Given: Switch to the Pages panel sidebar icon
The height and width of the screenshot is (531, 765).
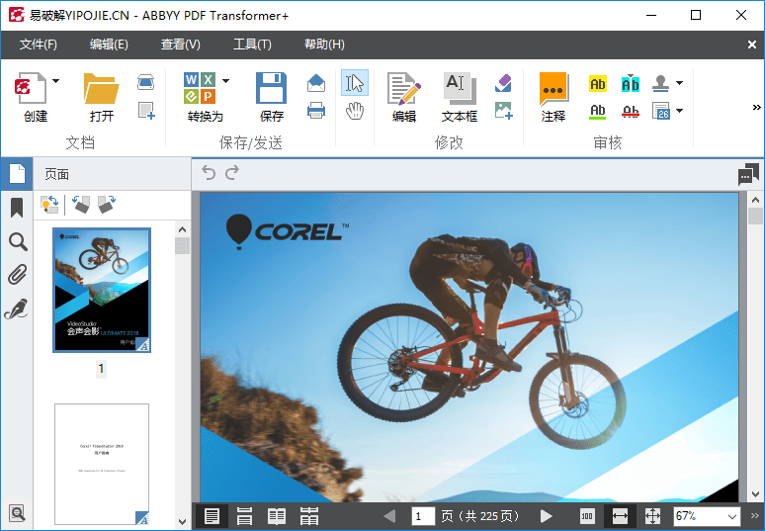Looking at the screenshot, I should click(x=17, y=174).
